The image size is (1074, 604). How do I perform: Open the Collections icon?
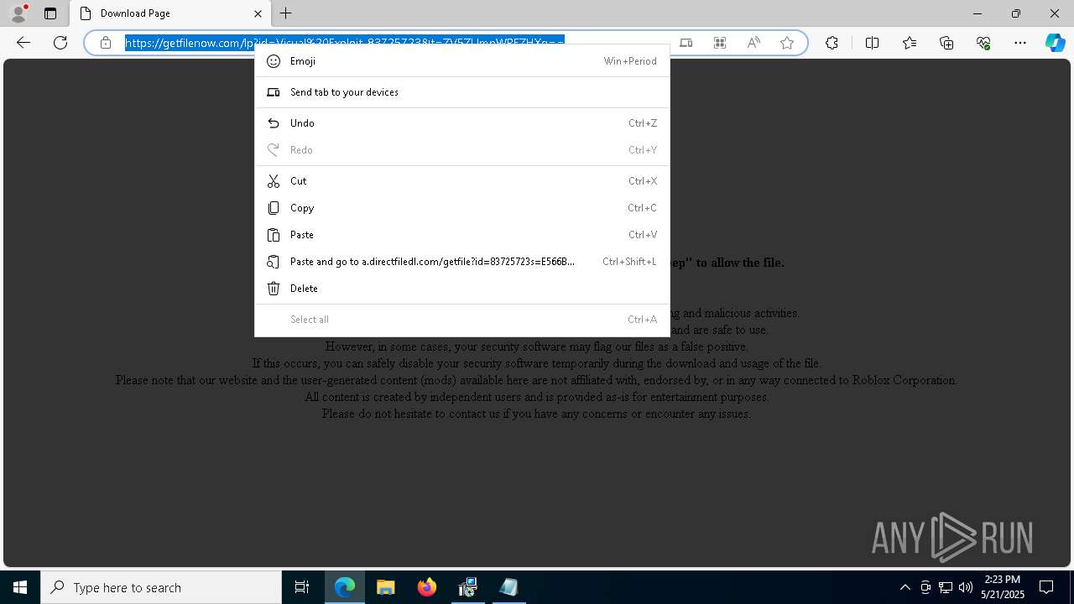click(x=946, y=43)
